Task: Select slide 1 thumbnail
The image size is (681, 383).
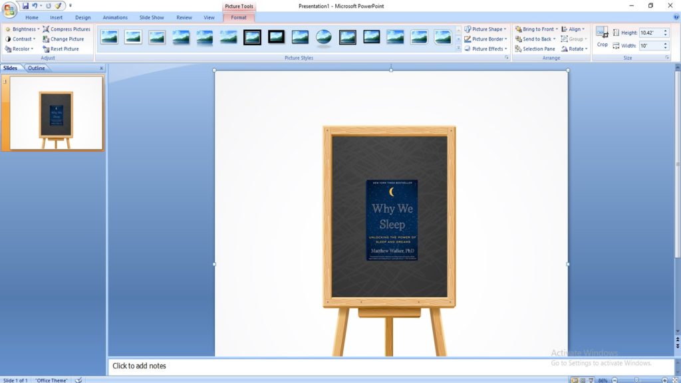Action: (56, 113)
